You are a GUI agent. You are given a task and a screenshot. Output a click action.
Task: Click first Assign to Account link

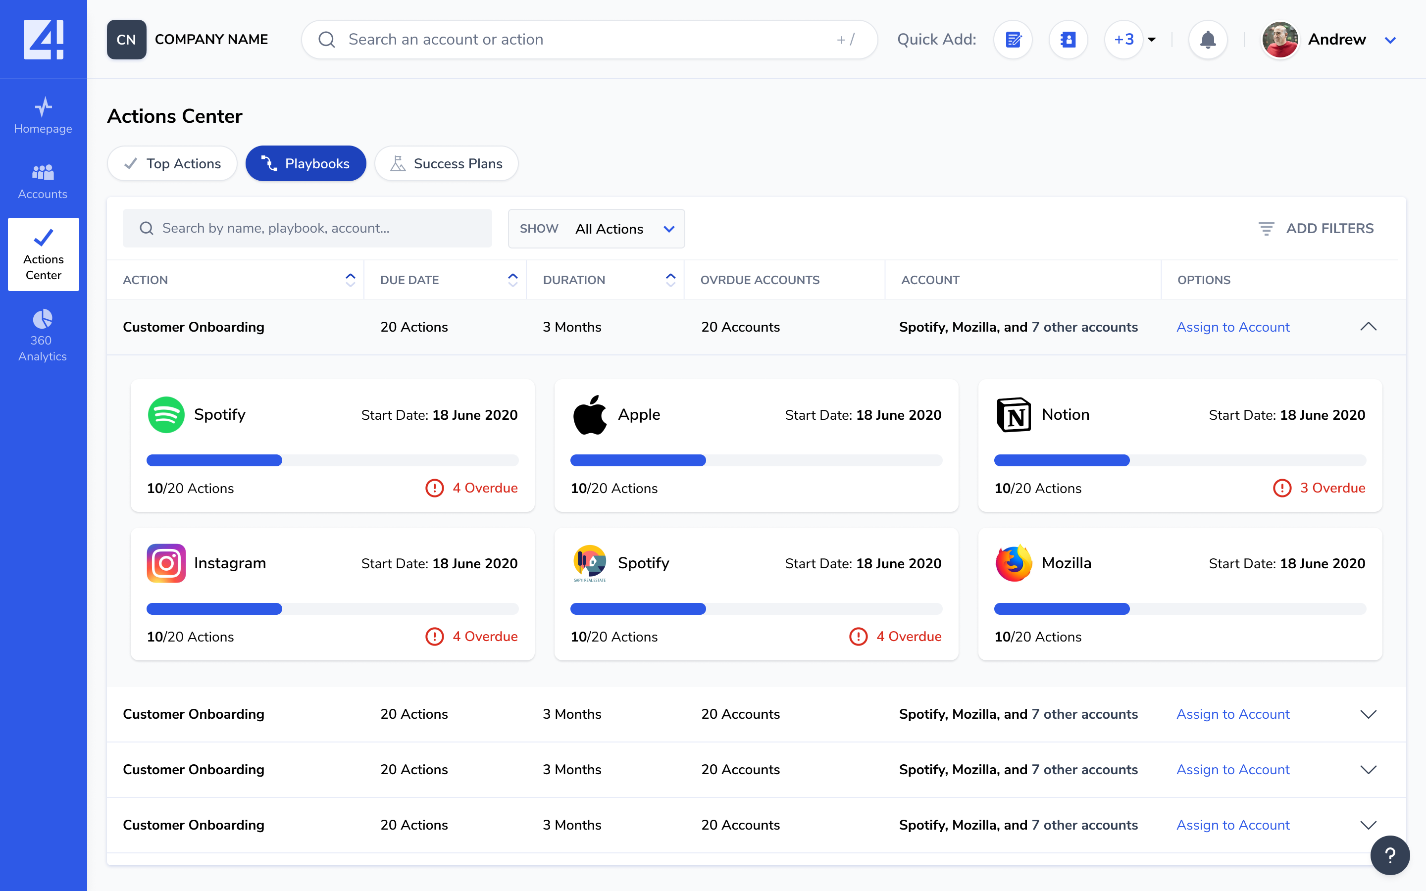coord(1233,327)
